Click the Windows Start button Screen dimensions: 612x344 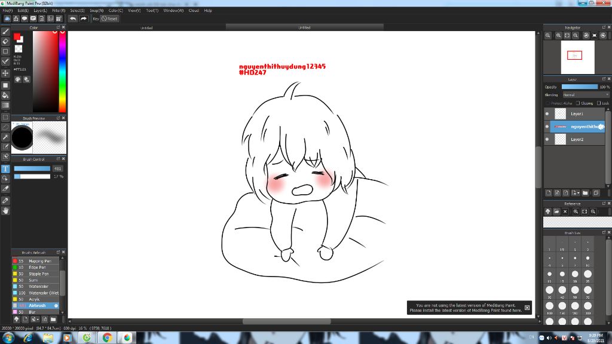[x=8, y=338]
